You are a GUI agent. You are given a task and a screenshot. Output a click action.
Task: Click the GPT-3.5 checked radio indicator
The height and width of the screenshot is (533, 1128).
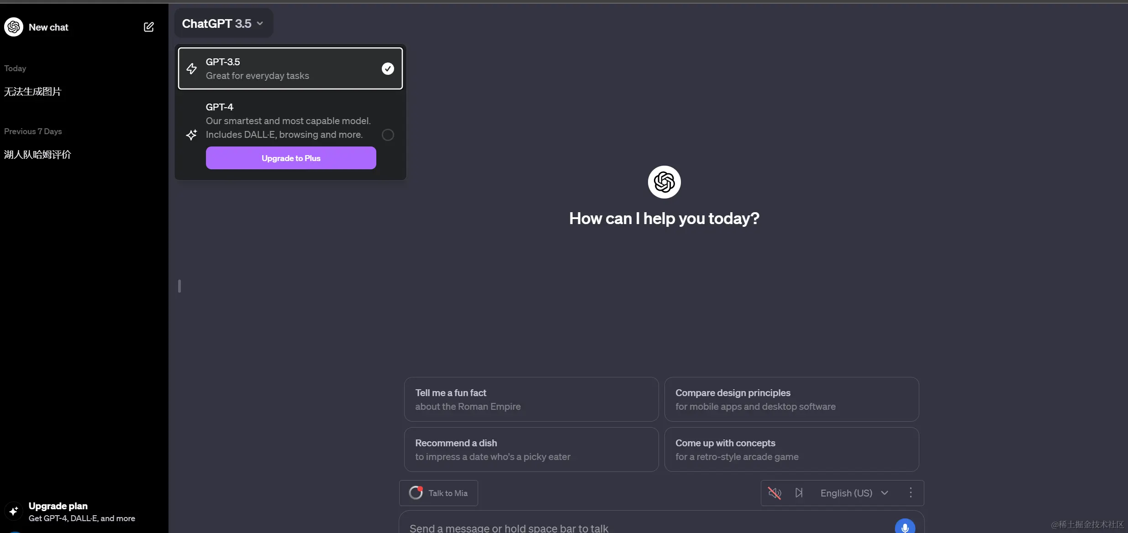coord(388,68)
